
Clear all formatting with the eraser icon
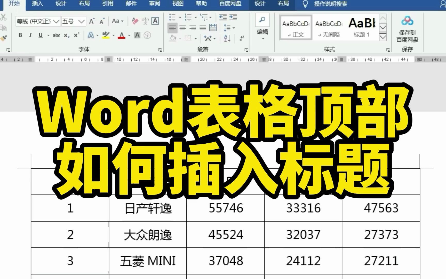pyautogui.click(x=135, y=21)
